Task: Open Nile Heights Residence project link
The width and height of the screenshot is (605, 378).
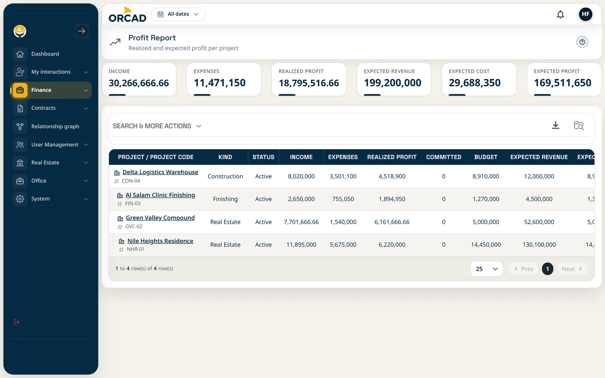Action: pos(160,241)
